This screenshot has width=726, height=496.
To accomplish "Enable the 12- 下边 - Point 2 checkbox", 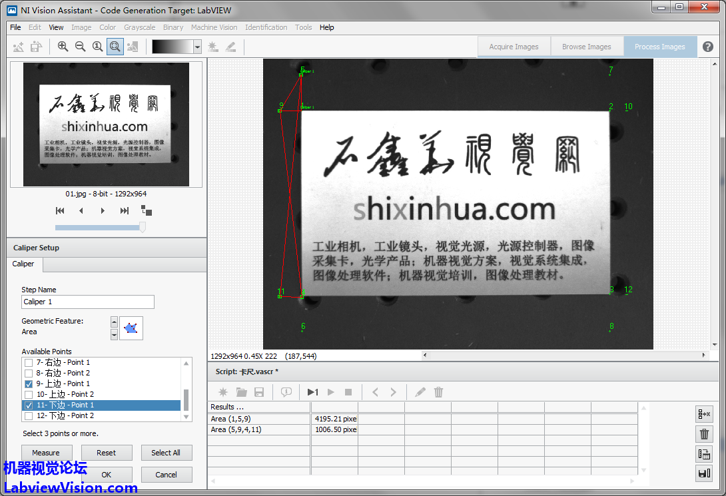I will pos(29,416).
